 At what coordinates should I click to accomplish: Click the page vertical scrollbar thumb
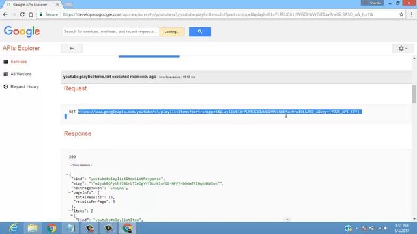click(x=414, y=94)
